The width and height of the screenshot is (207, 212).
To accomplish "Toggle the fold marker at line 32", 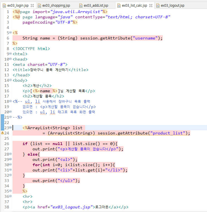I will pyautogui.click(x=10, y=175).
